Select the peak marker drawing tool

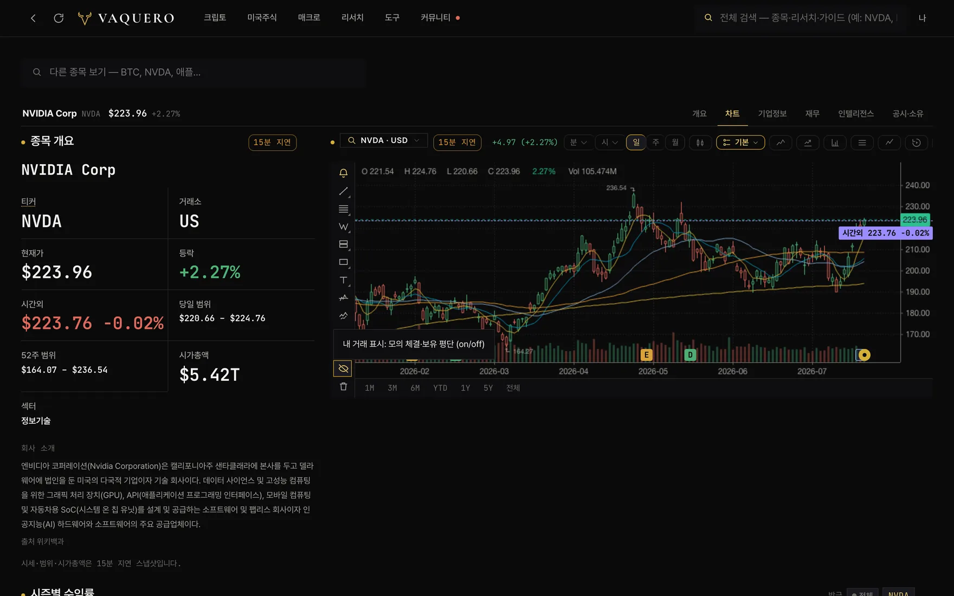click(343, 298)
